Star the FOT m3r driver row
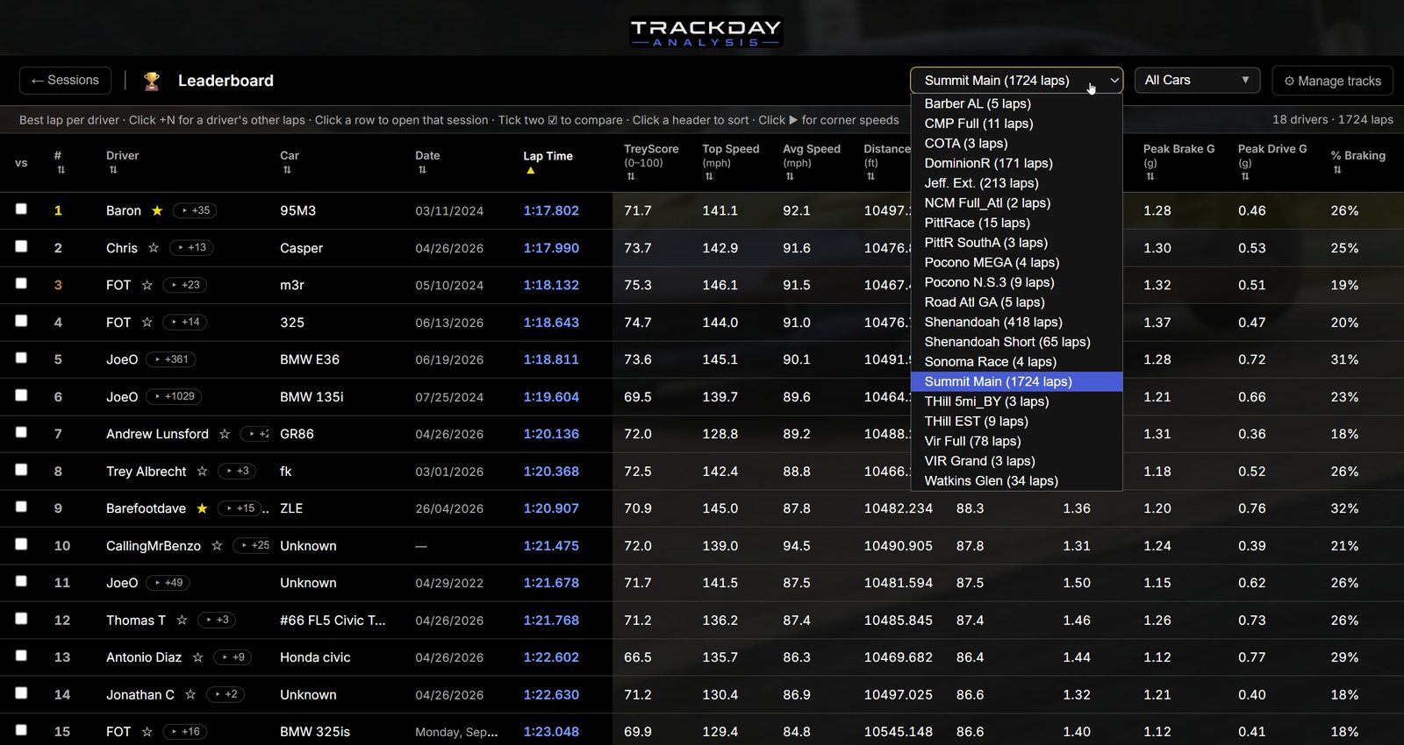The height and width of the screenshot is (745, 1404). tap(147, 285)
